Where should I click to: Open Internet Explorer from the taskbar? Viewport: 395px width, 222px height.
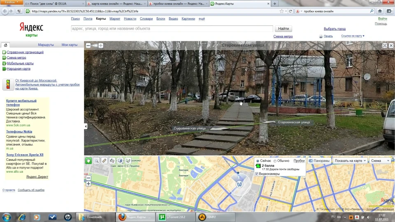22,217
